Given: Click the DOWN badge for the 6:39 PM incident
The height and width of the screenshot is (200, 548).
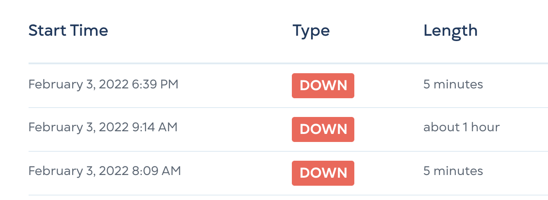Looking at the screenshot, I should coord(323,85).
